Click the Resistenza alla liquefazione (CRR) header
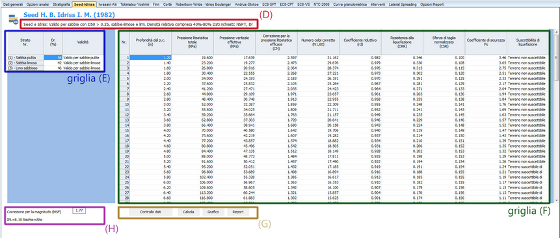 pyautogui.click(x=402, y=42)
